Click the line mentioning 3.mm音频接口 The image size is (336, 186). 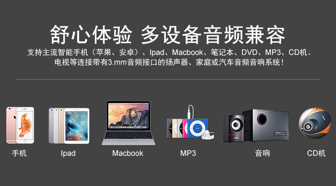click(x=169, y=63)
